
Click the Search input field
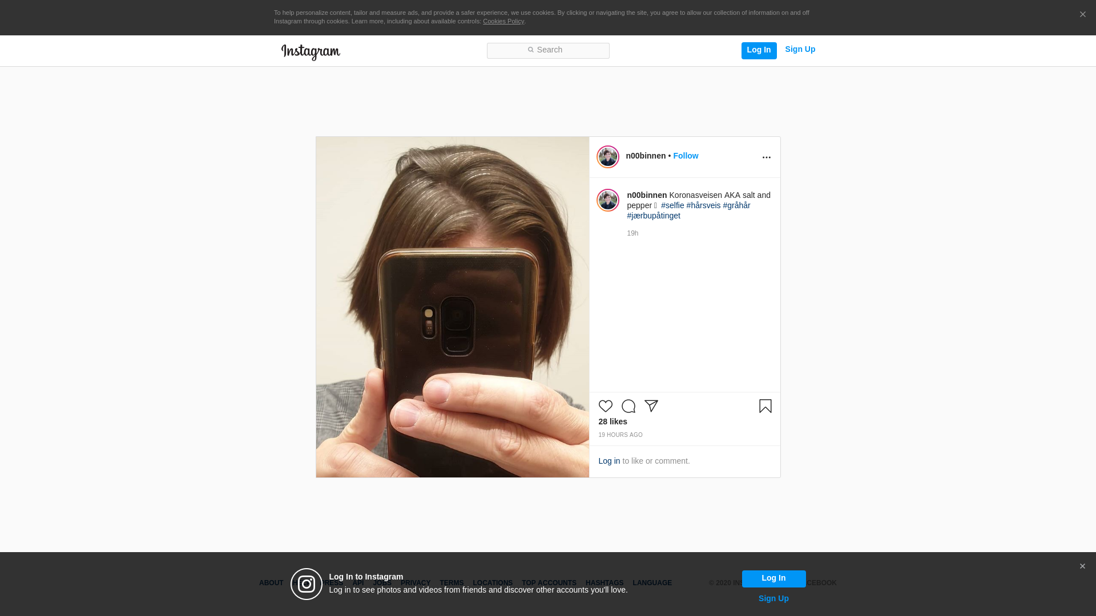pyautogui.click(x=548, y=51)
